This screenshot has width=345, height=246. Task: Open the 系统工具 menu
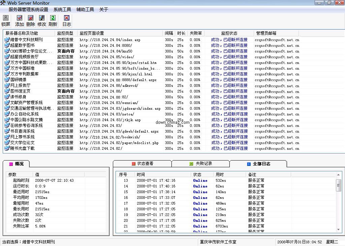62,9
